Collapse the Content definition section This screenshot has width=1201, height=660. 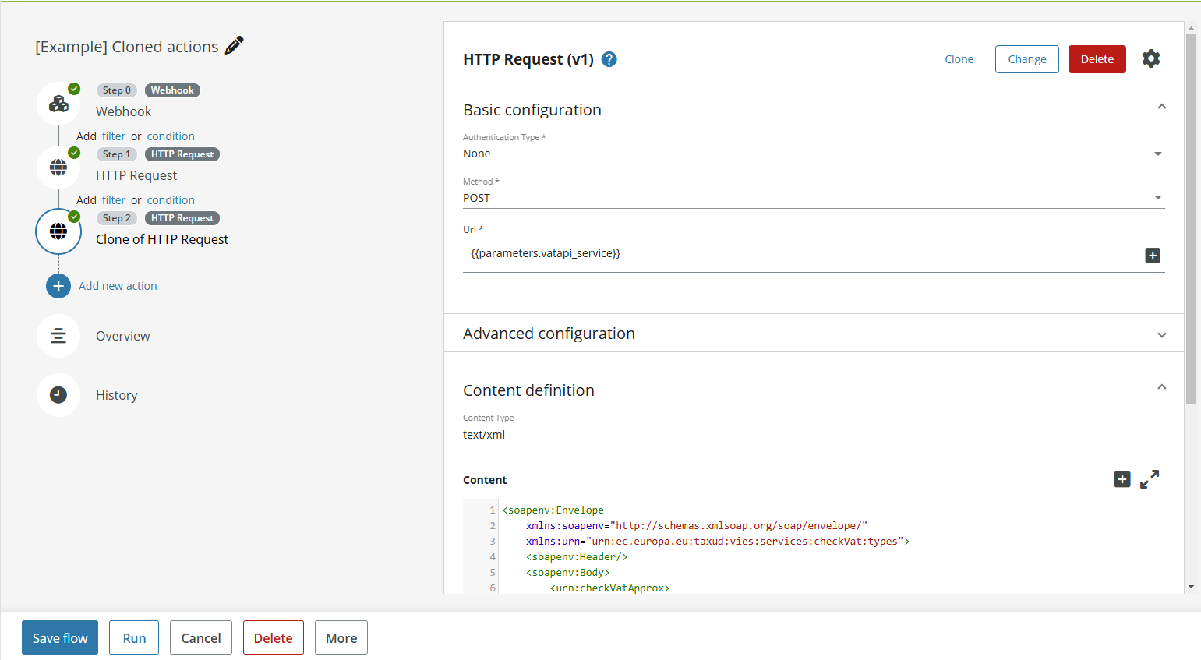(1162, 387)
